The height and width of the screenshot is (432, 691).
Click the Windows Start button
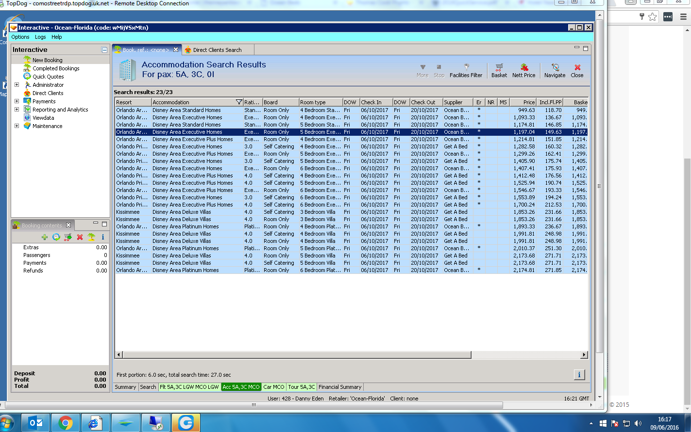[x=7, y=423]
